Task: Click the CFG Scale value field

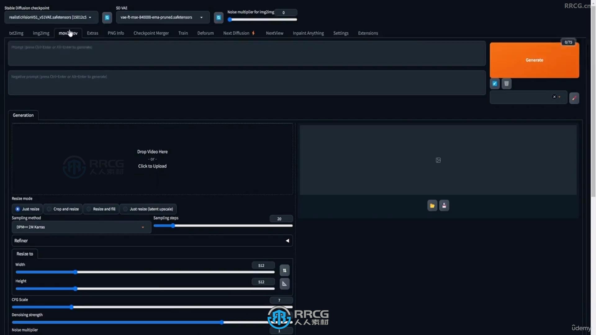Action: point(281,300)
